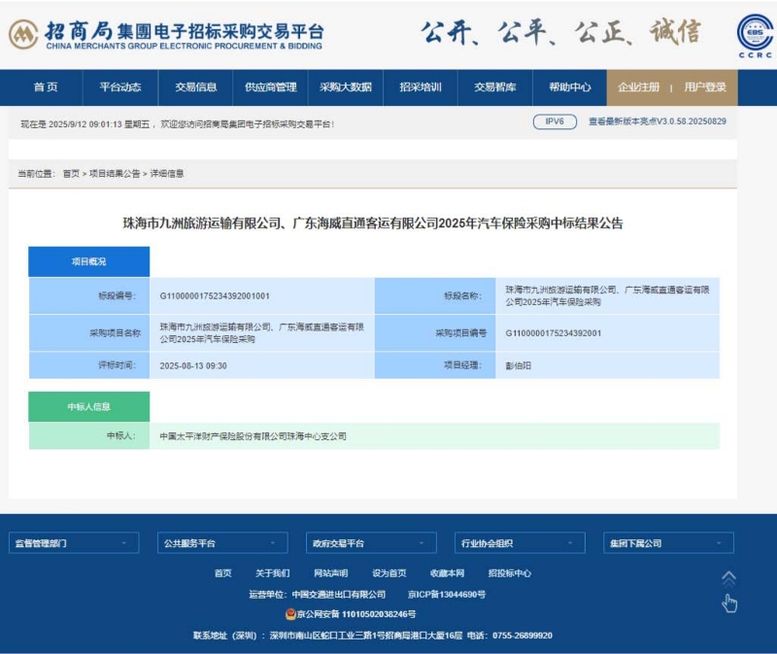Open the 集团下属公司 dropdown
Image resolution: width=777 pixels, height=654 pixels.
point(668,542)
